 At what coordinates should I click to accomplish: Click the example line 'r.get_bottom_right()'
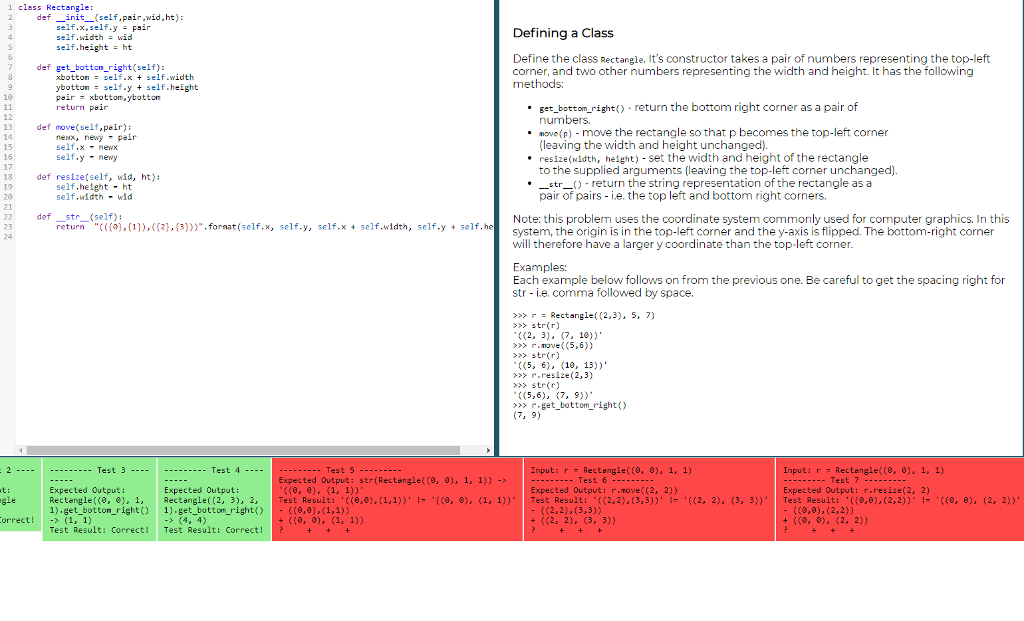coord(570,405)
